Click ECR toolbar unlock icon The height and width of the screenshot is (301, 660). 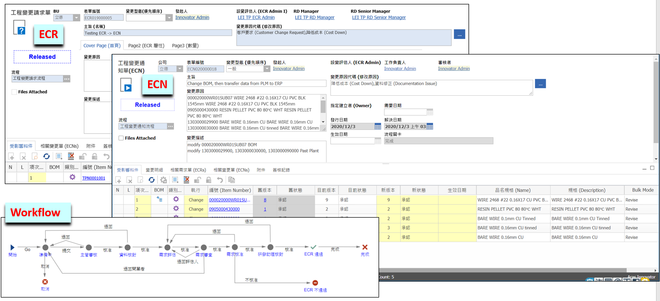point(82,156)
